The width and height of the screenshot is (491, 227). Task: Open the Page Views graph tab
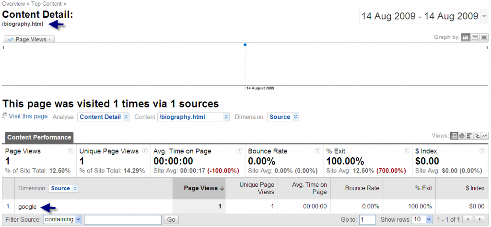29,40
